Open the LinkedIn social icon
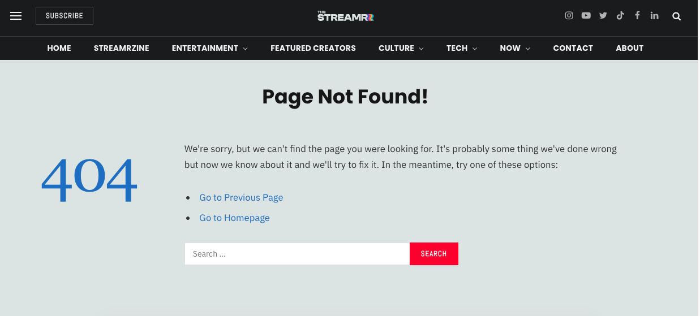The width and height of the screenshot is (700, 316). [654, 16]
